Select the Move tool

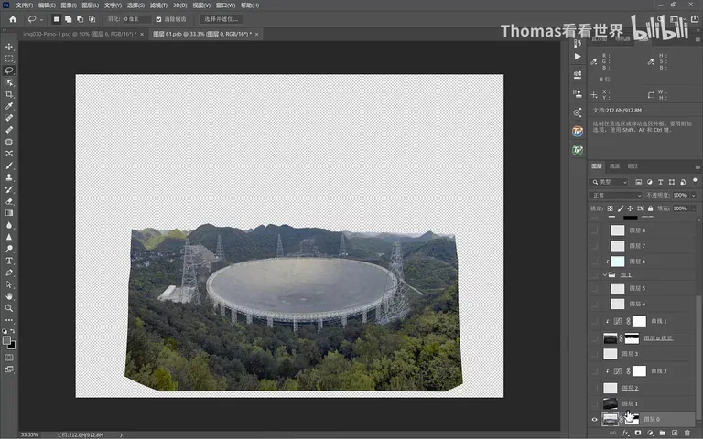[x=9, y=47]
